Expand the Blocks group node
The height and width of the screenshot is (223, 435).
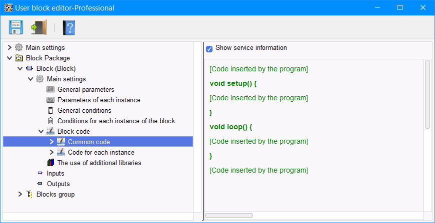tap(20, 194)
